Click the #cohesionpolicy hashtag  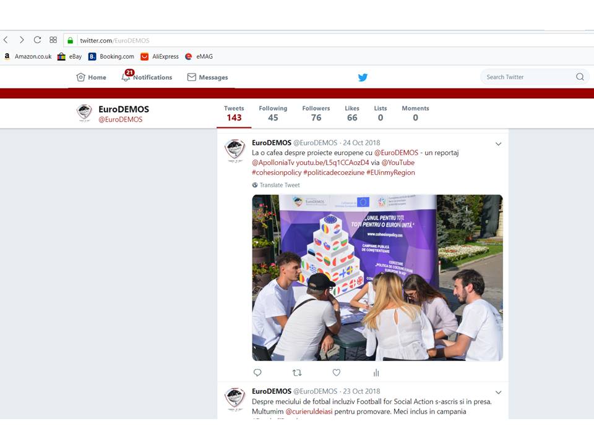tap(277, 172)
